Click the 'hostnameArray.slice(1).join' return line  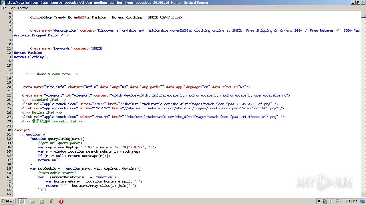click(91, 186)
